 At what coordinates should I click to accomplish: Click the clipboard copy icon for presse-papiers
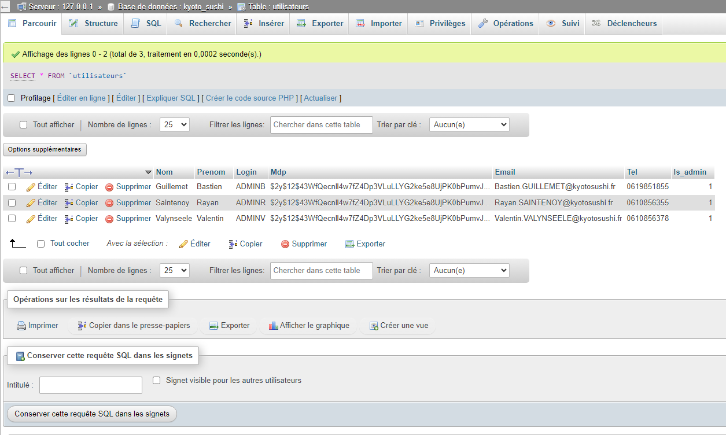click(x=82, y=326)
